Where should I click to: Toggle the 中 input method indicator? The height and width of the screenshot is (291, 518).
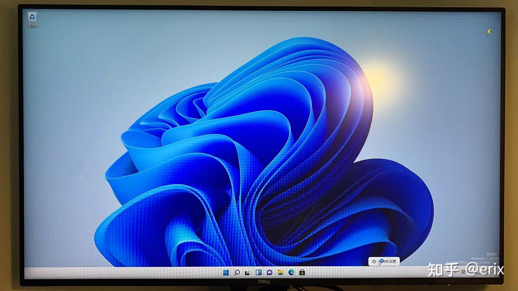coord(455,272)
